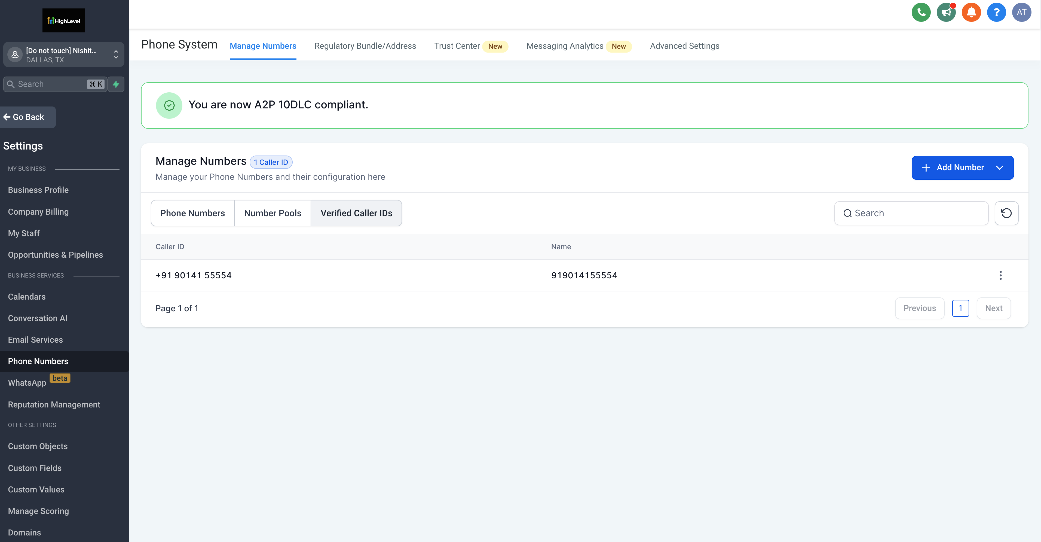Click name cell 919014155554
The height and width of the screenshot is (542, 1041).
pyautogui.click(x=584, y=275)
